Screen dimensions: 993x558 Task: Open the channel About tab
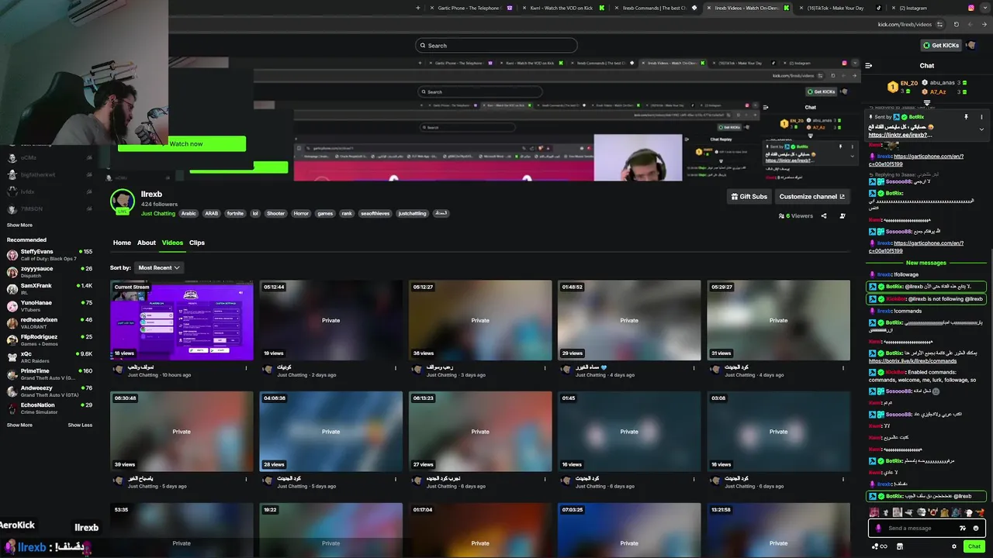pyautogui.click(x=147, y=243)
